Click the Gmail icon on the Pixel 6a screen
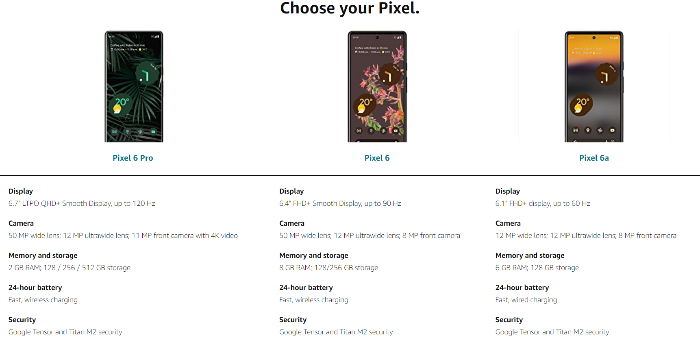The height and width of the screenshot is (349, 700). [576, 130]
